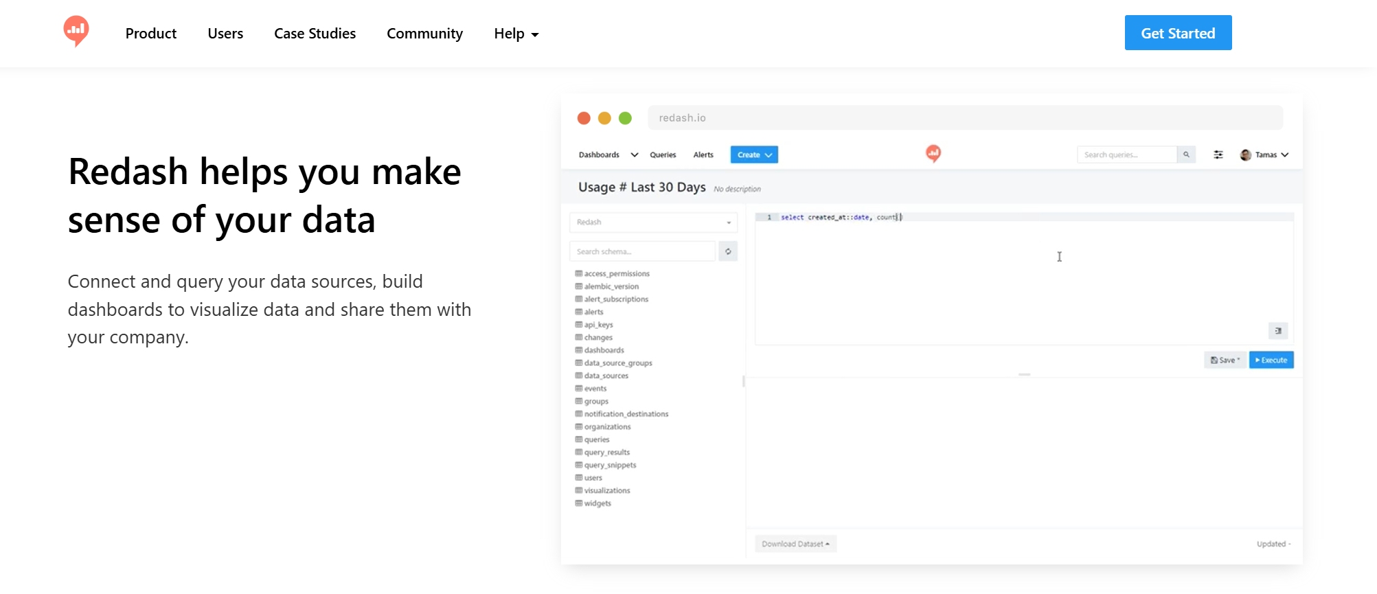
Task: Select the query_results table in the schema
Action: pos(606,453)
